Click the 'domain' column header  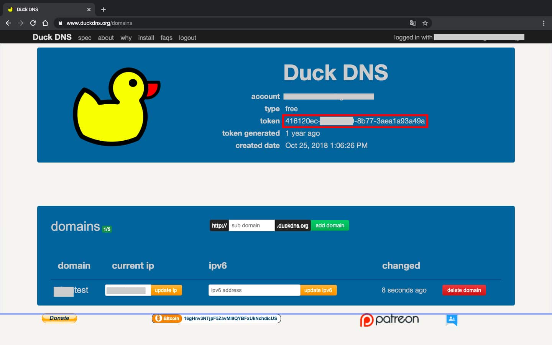[74, 266]
